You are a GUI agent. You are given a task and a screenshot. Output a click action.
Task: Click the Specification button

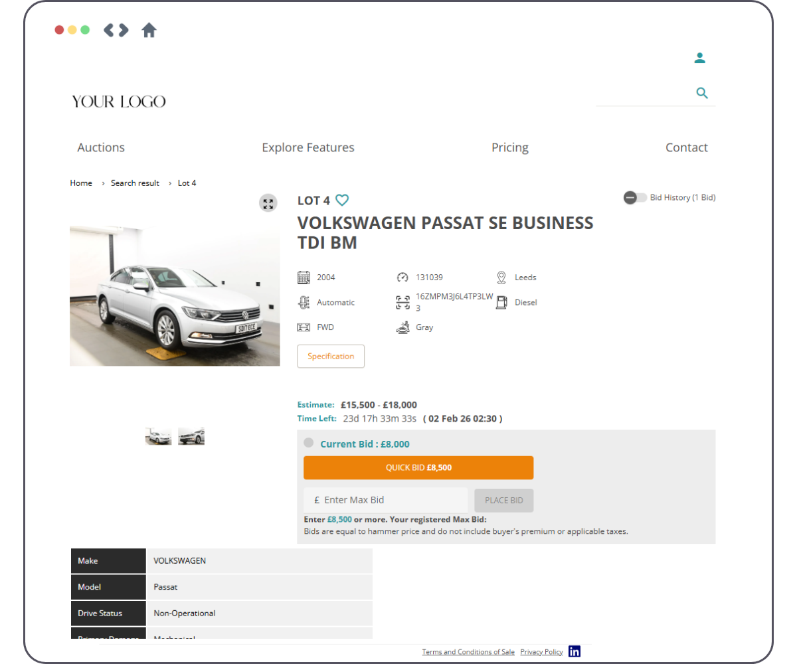click(331, 357)
